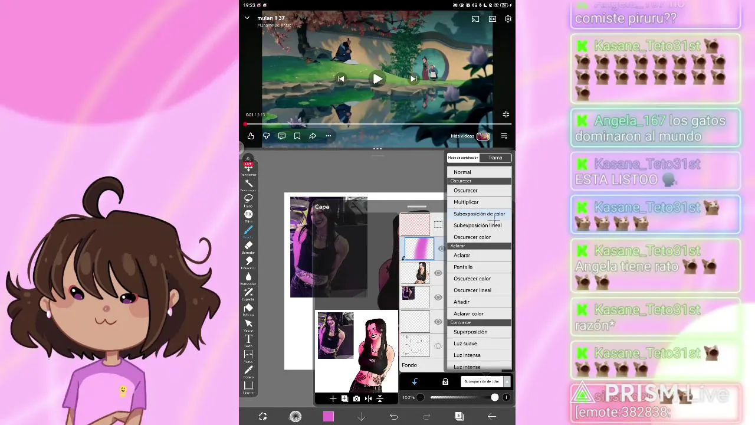Select the Especial tool
This screenshot has width=755, height=425.
(x=248, y=293)
